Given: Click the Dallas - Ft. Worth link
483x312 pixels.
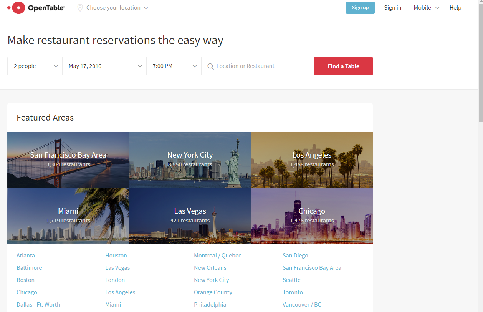Looking at the screenshot, I should point(38,304).
